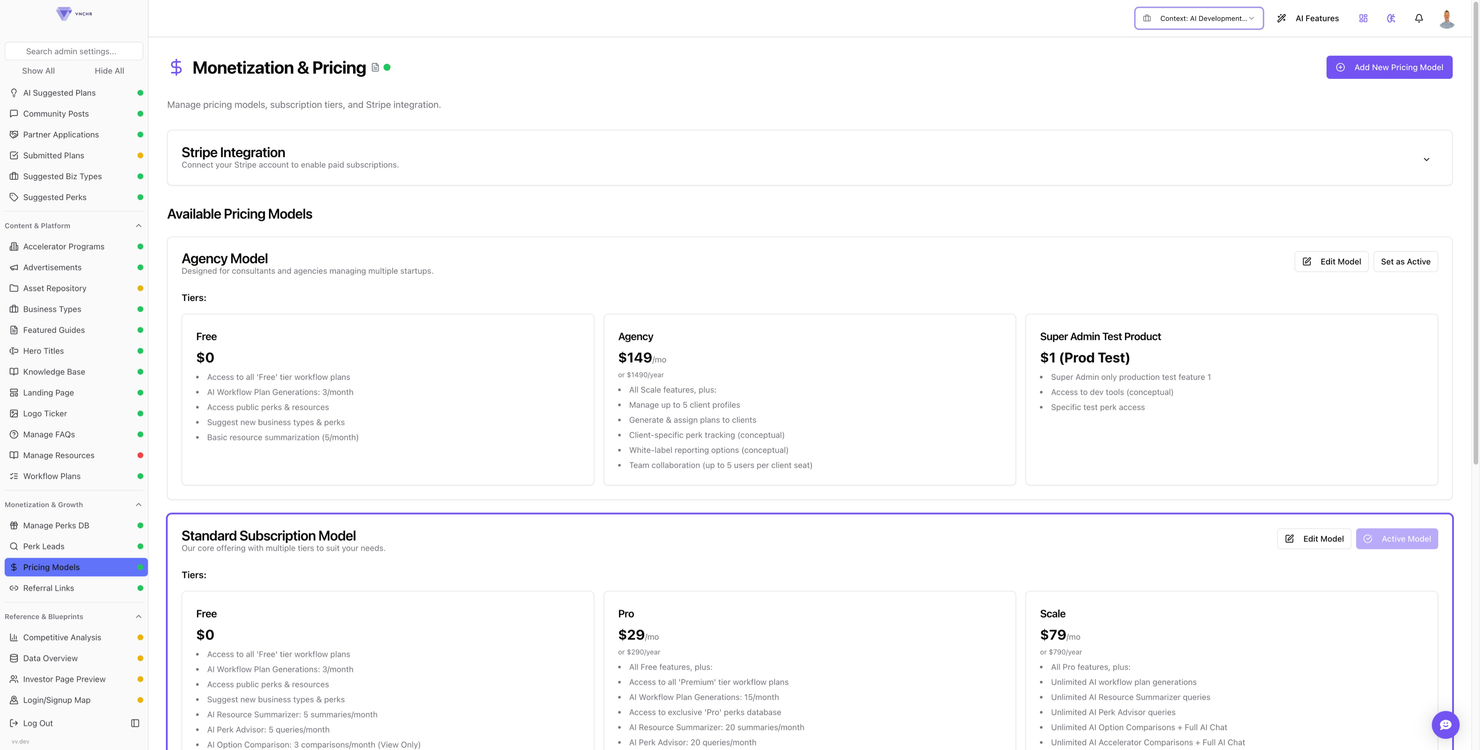Click the page vertical scrollbar
This screenshot has width=1480, height=750.
pos(1475,230)
